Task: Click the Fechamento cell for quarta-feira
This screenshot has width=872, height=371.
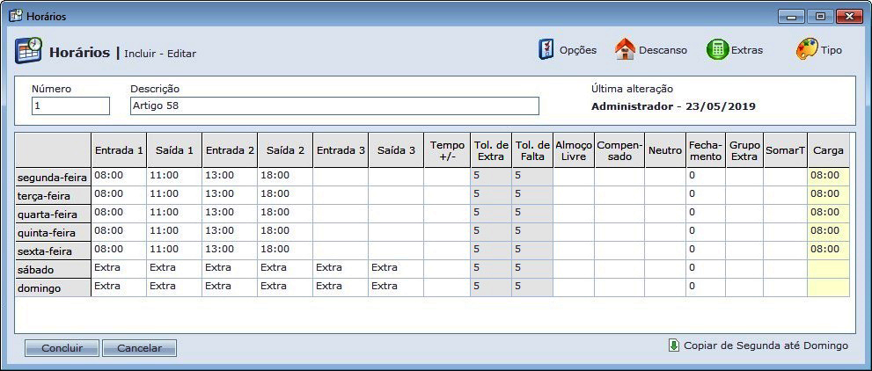Action: (705, 213)
